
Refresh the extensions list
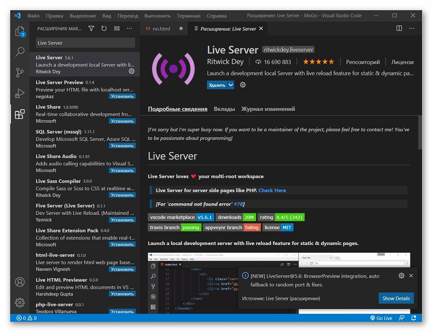click(104, 28)
